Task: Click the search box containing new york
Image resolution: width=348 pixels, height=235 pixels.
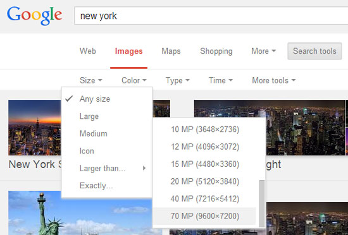Action: [x=211, y=16]
